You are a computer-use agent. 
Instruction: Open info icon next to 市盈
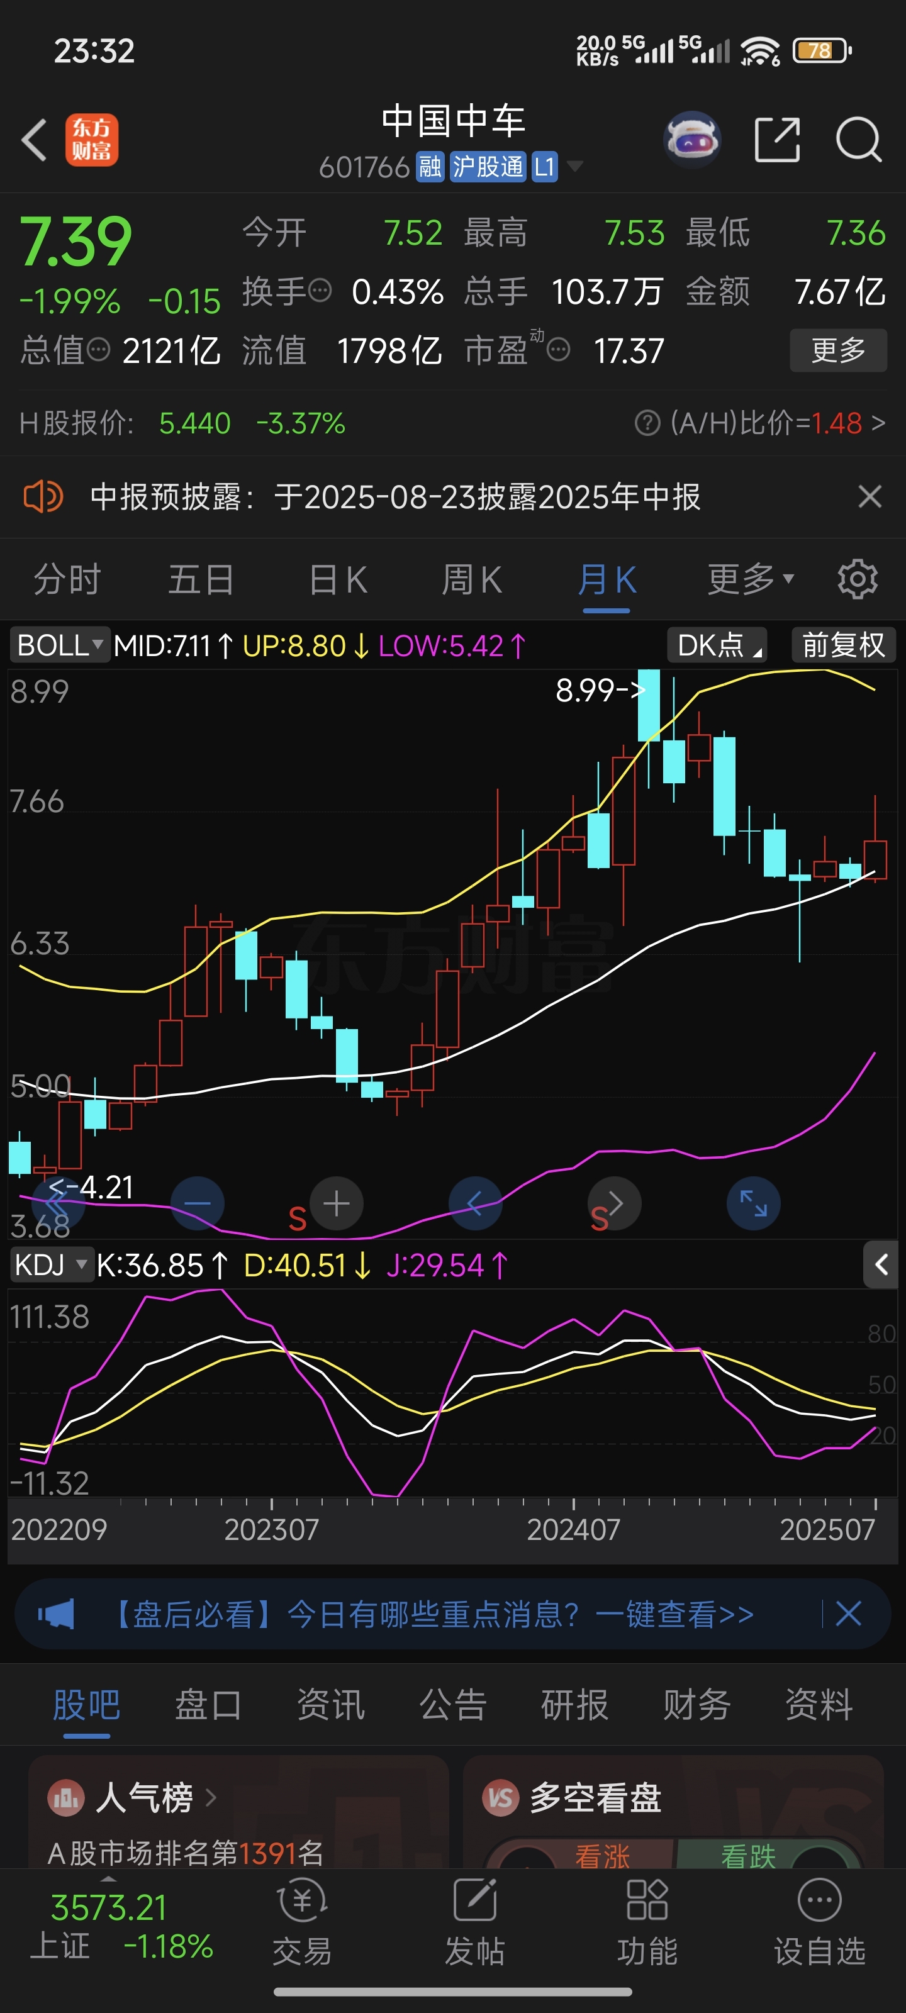point(558,350)
